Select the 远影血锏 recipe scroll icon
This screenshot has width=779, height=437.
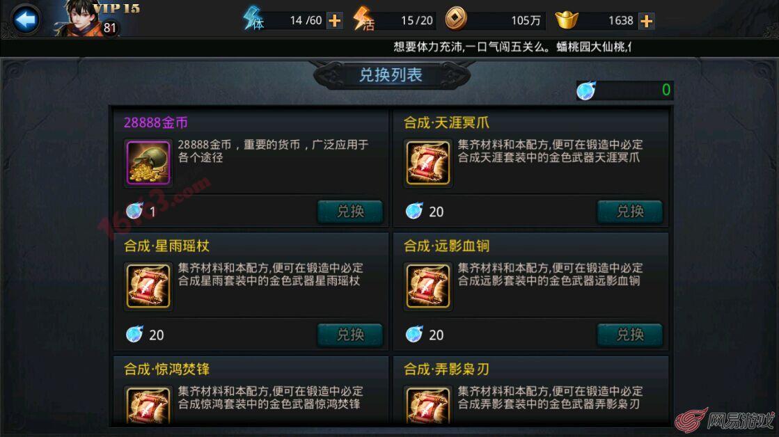(x=427, y=286)
